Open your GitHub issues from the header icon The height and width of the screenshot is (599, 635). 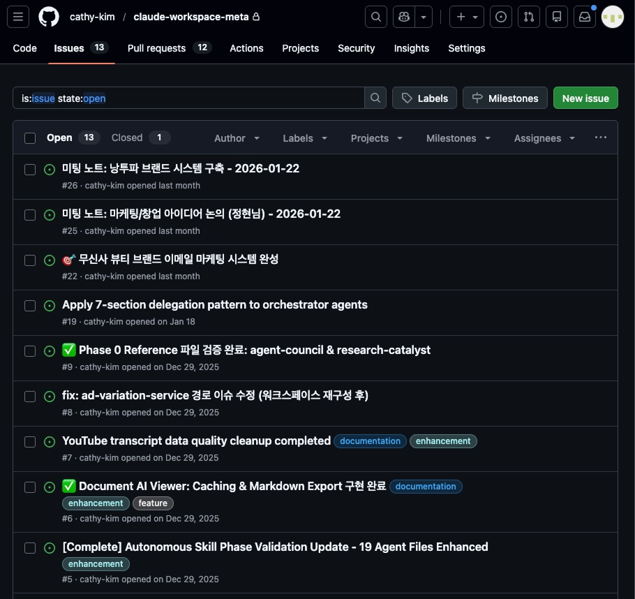coord(500,17)
